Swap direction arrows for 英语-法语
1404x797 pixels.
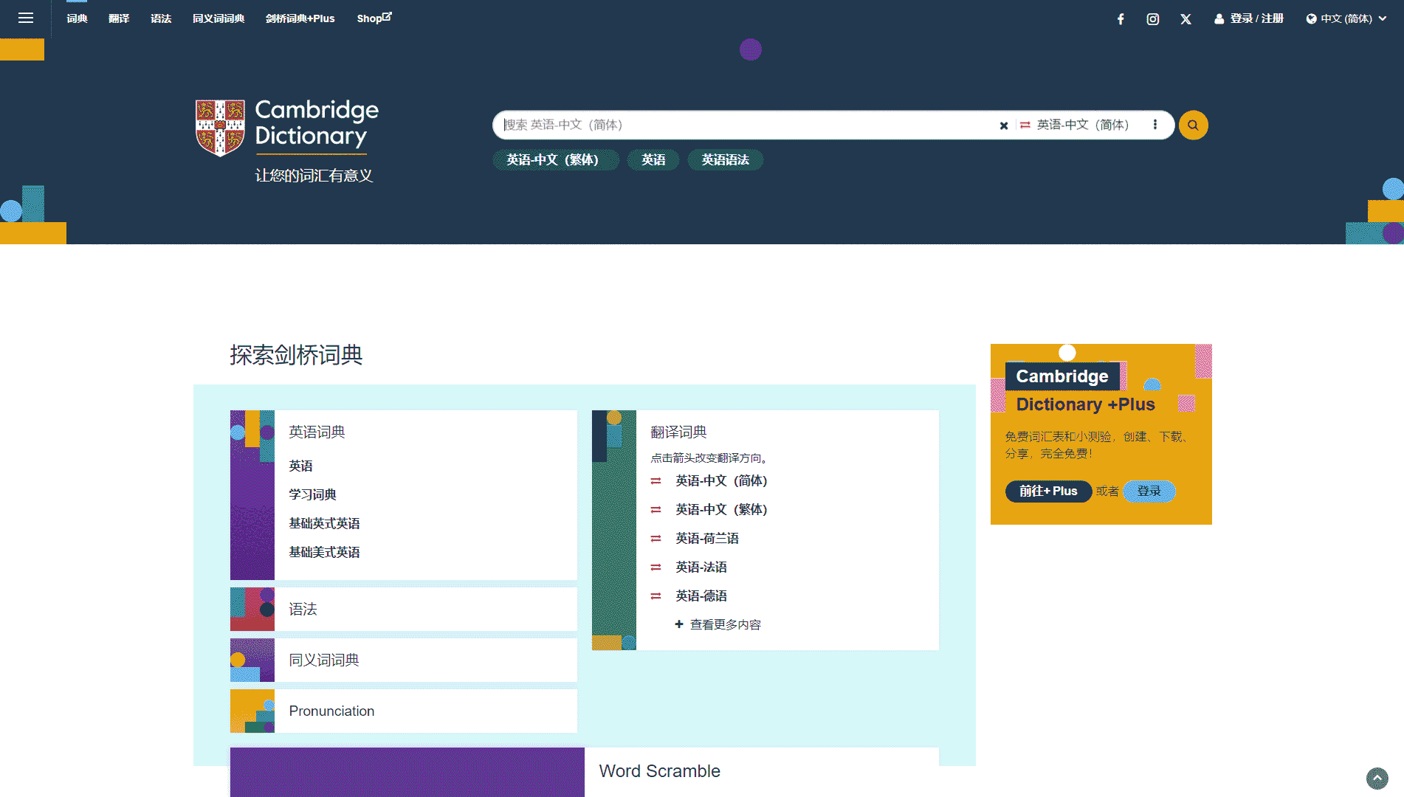[x=655, y=567]
